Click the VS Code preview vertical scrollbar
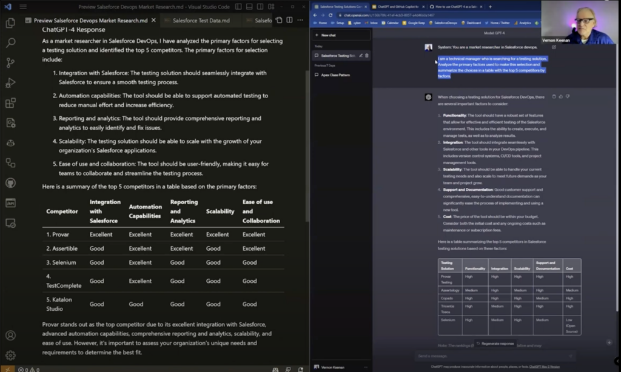The width and height of the screenshot is (621, 372). click(307, 147)
